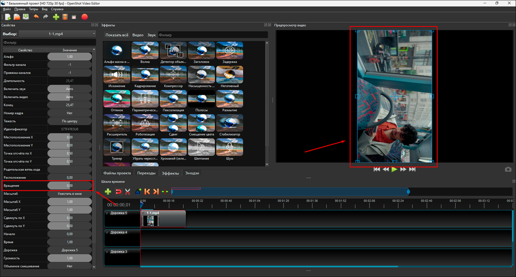Toggle the Звук effects filter
This screenshot has height=277, width=516.
(151, 35)
